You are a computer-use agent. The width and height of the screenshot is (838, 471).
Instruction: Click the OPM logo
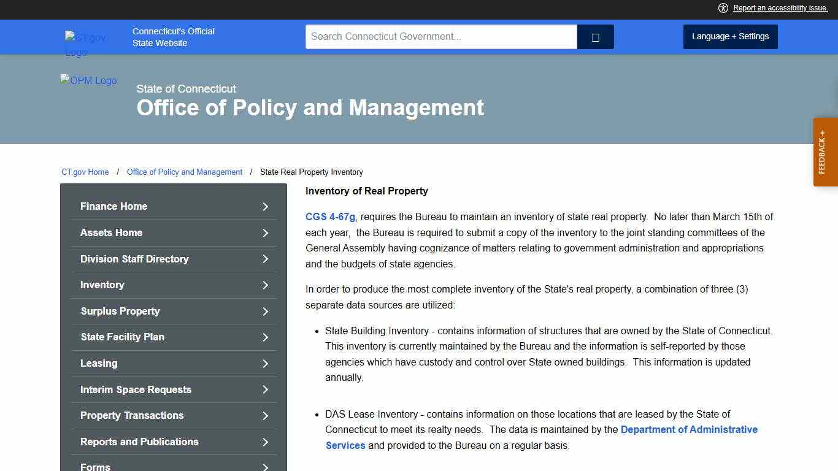(88, 80)
